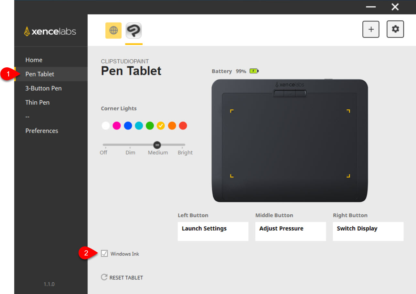Click the top-left corner light marker on tablet

(232, 111)
